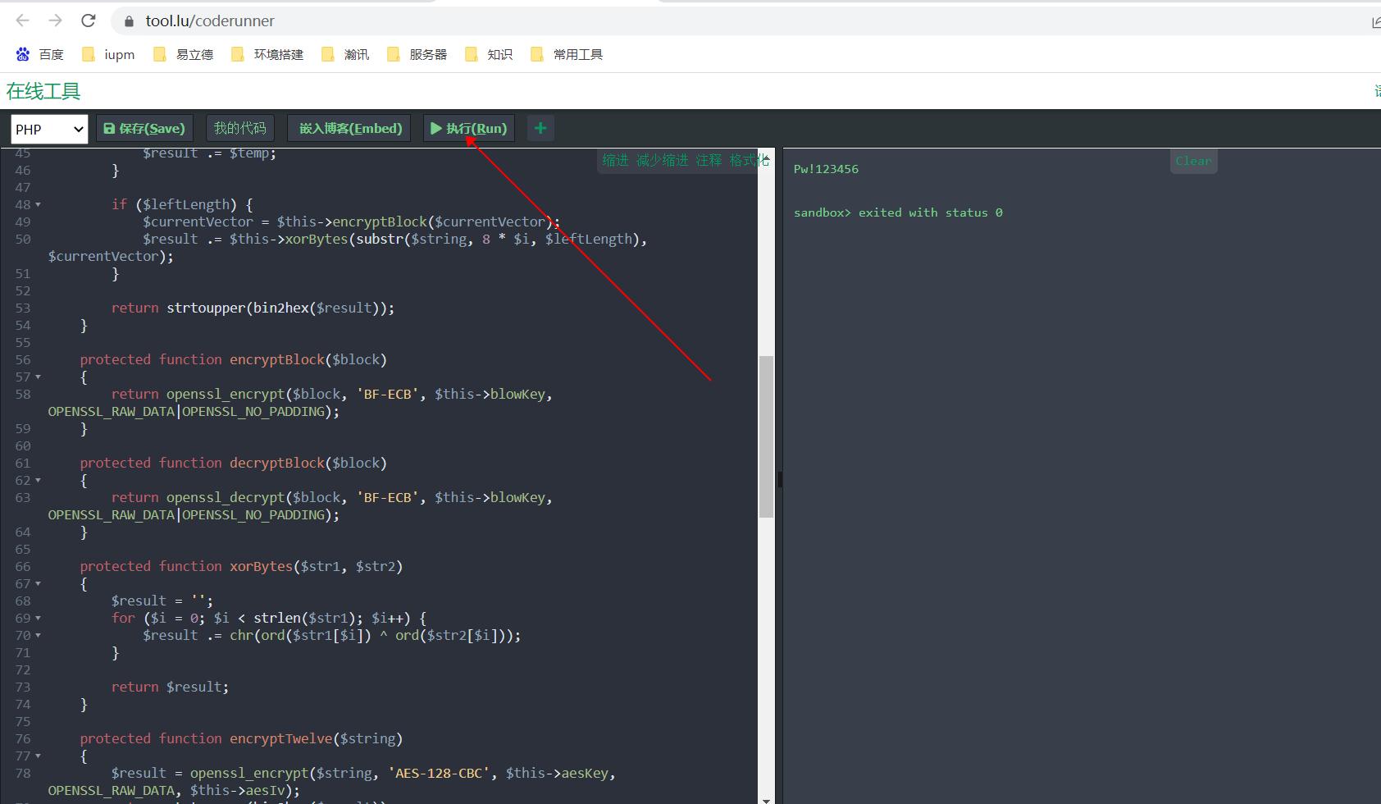Indent code using 缩进
The image size is (1381, 804).
click(x=615, y=160)
